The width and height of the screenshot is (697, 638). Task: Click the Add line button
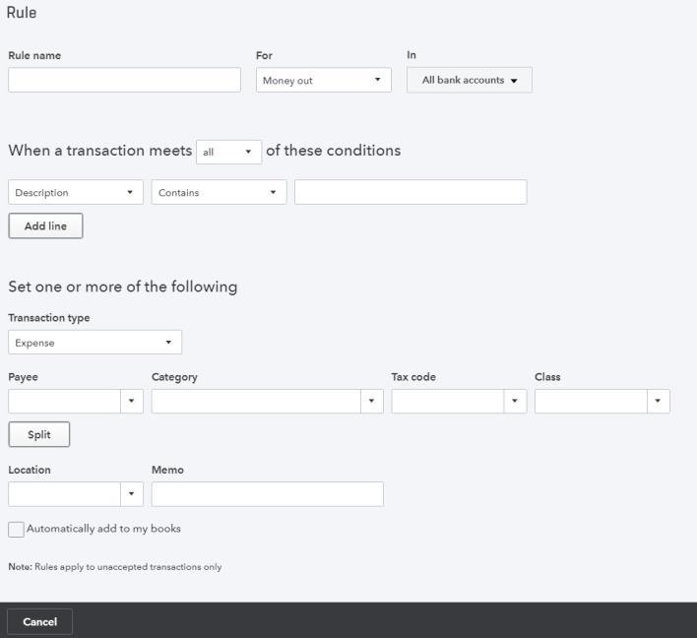pos(45,225)
